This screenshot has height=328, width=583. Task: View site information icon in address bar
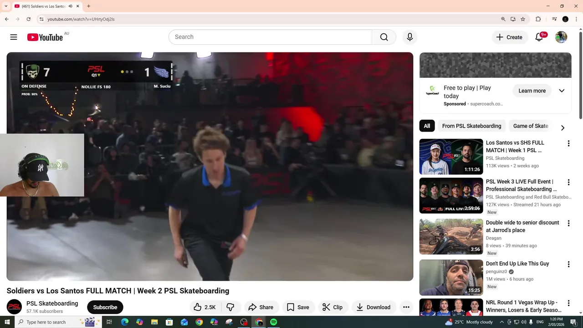click(41, 19)
